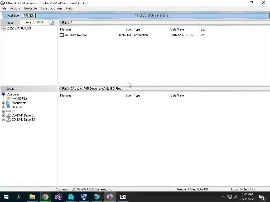Screen dimensions: 270x202
Task: Expand the CD/DVD Drive(D:) node
Action: click(x=3, y=116)
